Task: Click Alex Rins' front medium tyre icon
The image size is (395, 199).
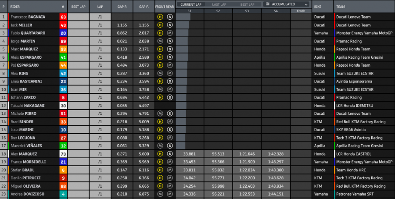Action: pos(161,73)
